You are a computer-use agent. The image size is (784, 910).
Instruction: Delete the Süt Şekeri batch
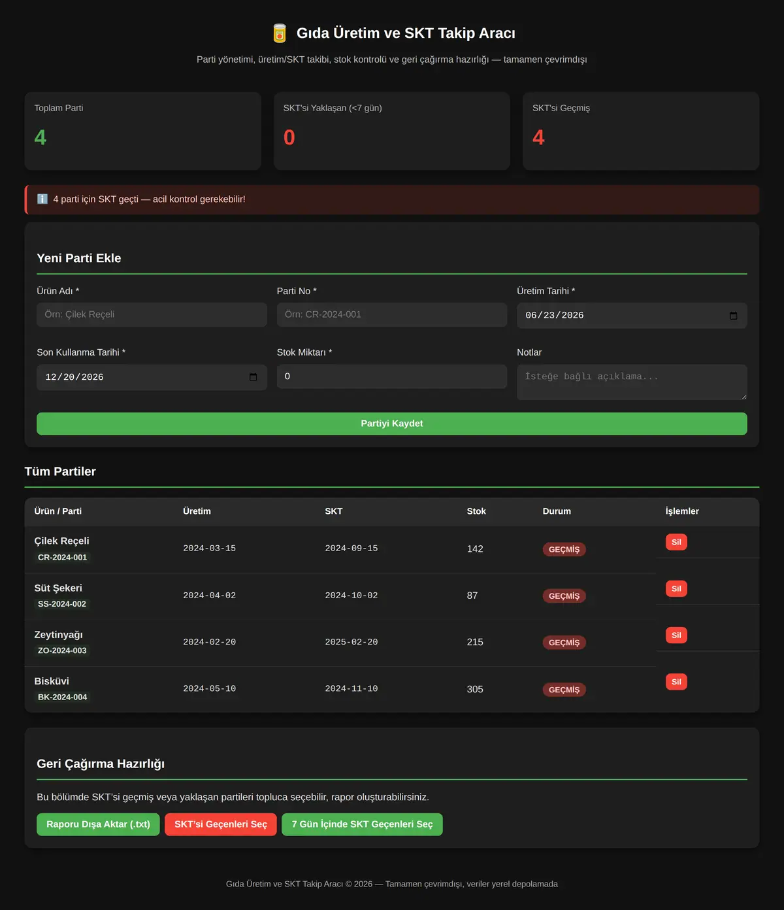(676, 588)
